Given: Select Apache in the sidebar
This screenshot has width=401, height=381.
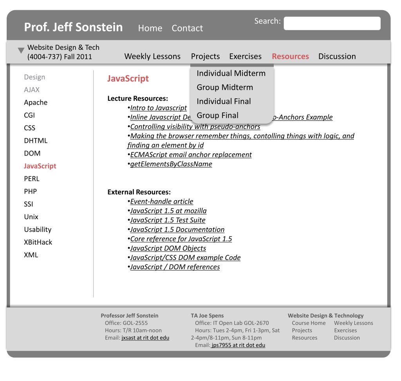Looking at the screenshot, I should tap(36, 102).
